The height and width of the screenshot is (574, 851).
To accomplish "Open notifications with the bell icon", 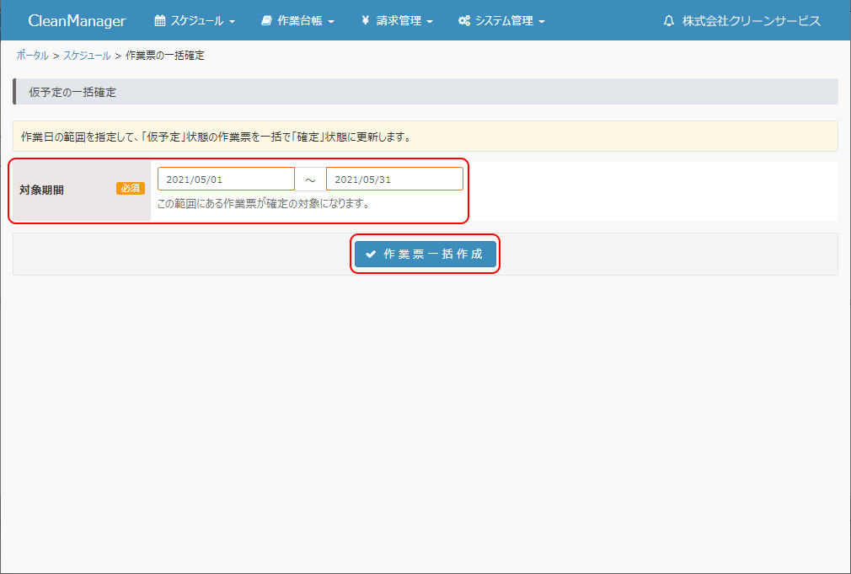I will click(x=669, y=21).
